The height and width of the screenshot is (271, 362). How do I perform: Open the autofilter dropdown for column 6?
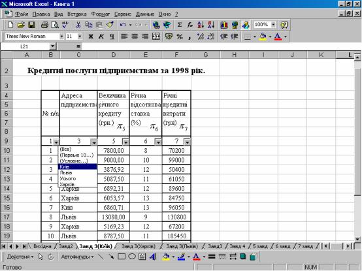(x=158, y=142)
